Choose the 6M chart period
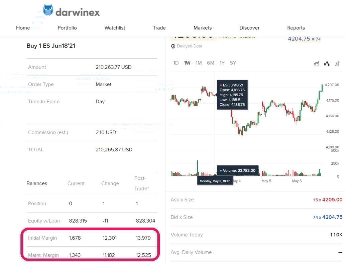This screenshot has height=264, width=345. [211, 63]
